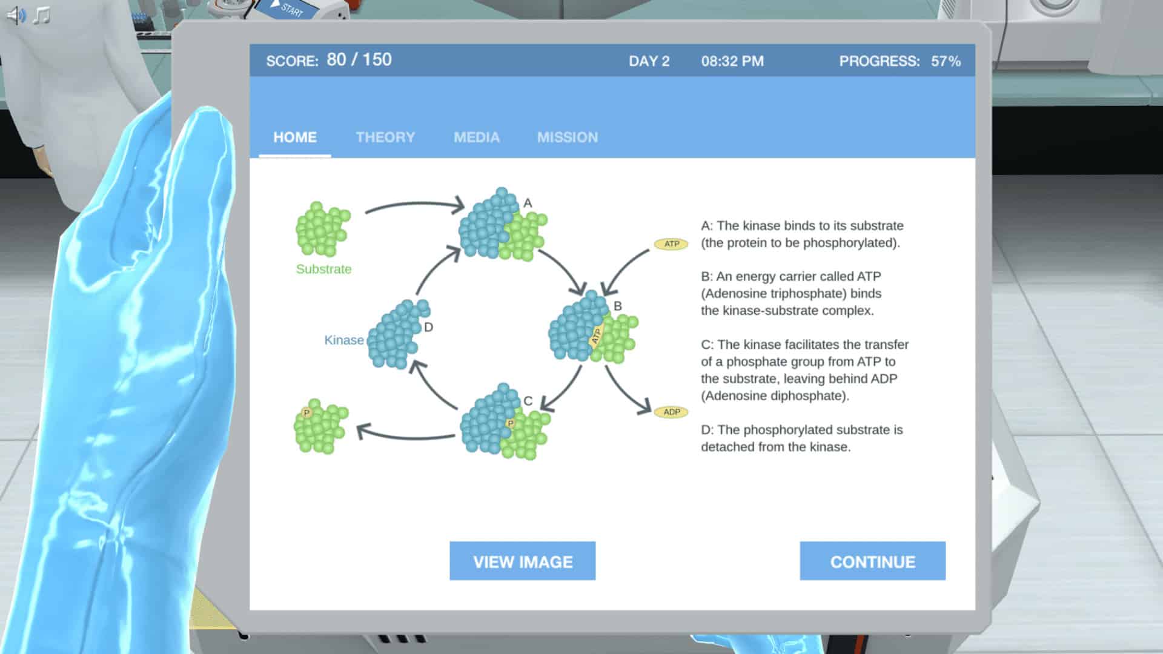Screen dimensions: 1163x654
Task: Click the yellow ATP molecule icon
Action: (x=671, y=244)
